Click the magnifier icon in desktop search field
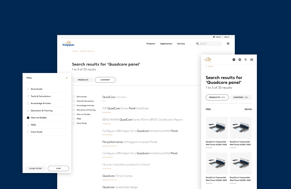Screen dimensions: 291x189 (197, 44)
